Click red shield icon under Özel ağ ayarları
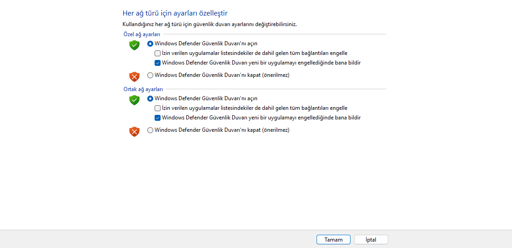 [x=134, y=77]
